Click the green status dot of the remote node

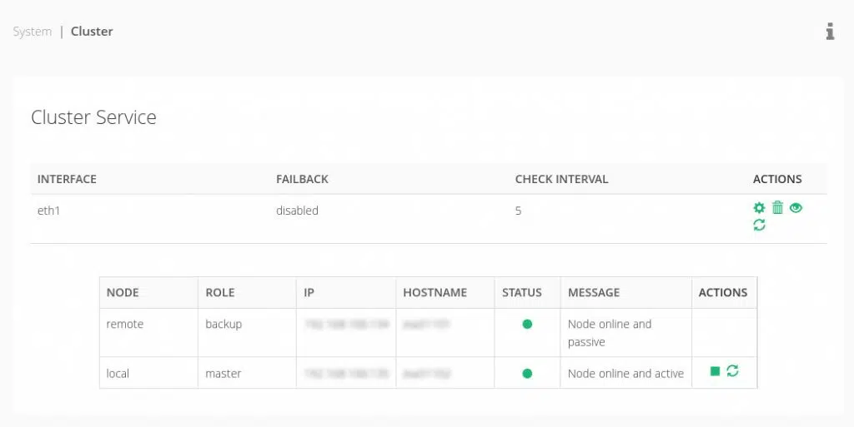(527, 325)
